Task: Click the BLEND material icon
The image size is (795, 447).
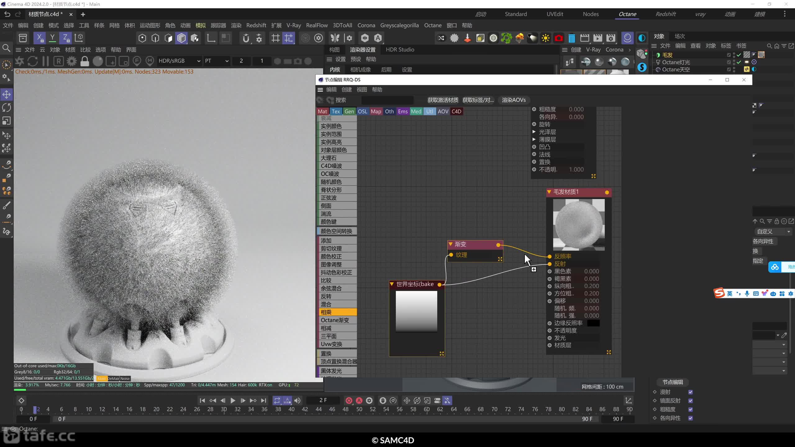Action: (586, 62)
